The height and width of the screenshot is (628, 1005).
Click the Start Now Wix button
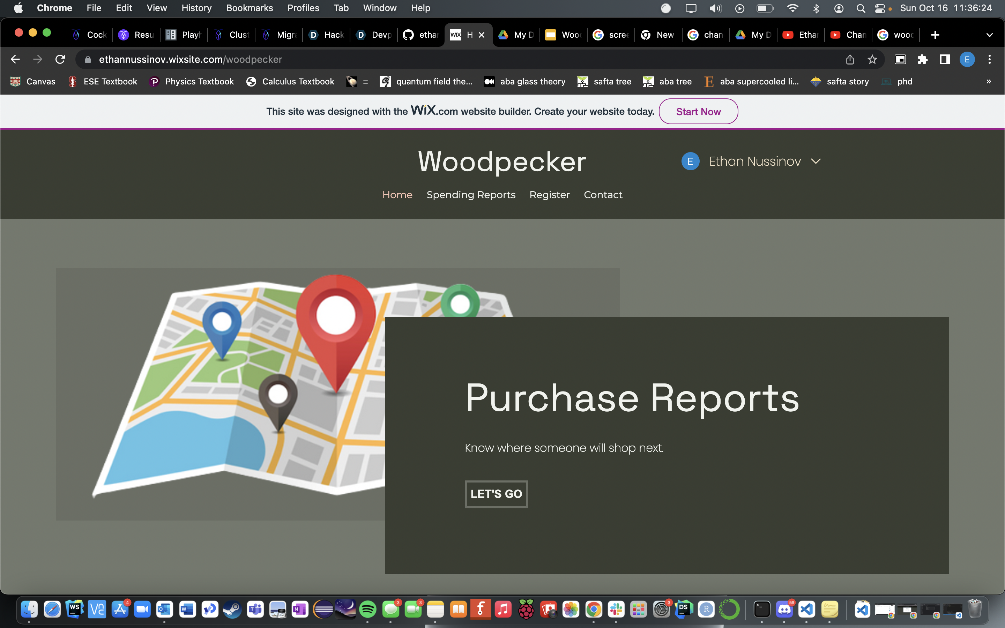[x=698, y=111]
